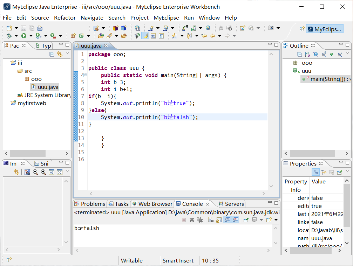Click Outline panel horizontal scrollbar thumb
This screenshot has height=266, width=353.
point(312,153)
